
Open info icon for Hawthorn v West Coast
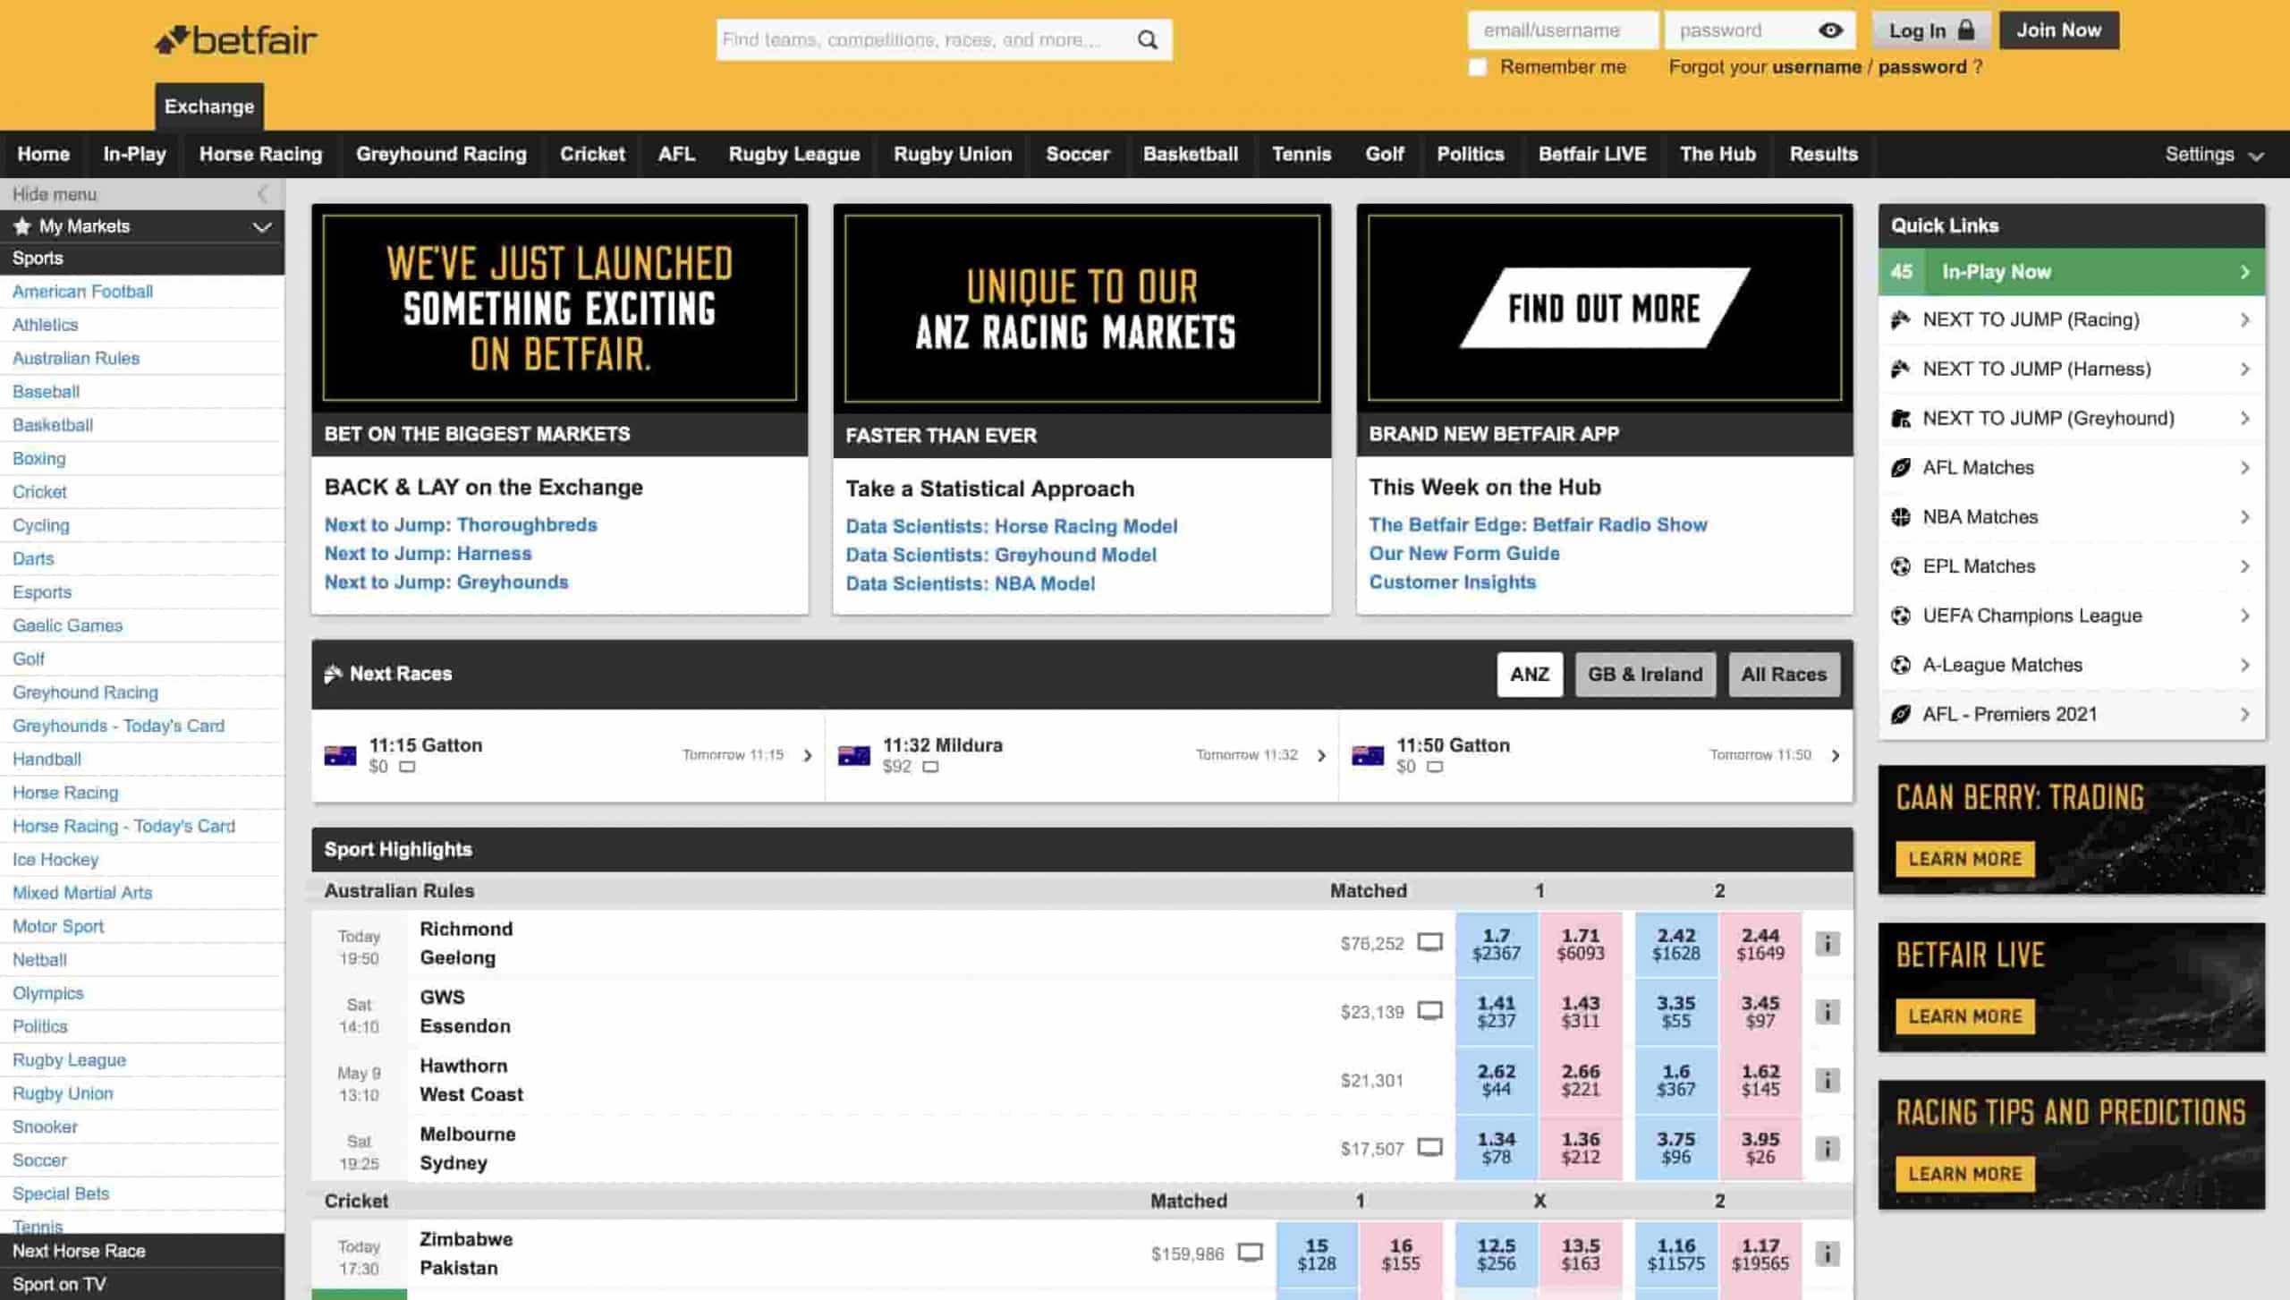(x=1828, y=1080)
